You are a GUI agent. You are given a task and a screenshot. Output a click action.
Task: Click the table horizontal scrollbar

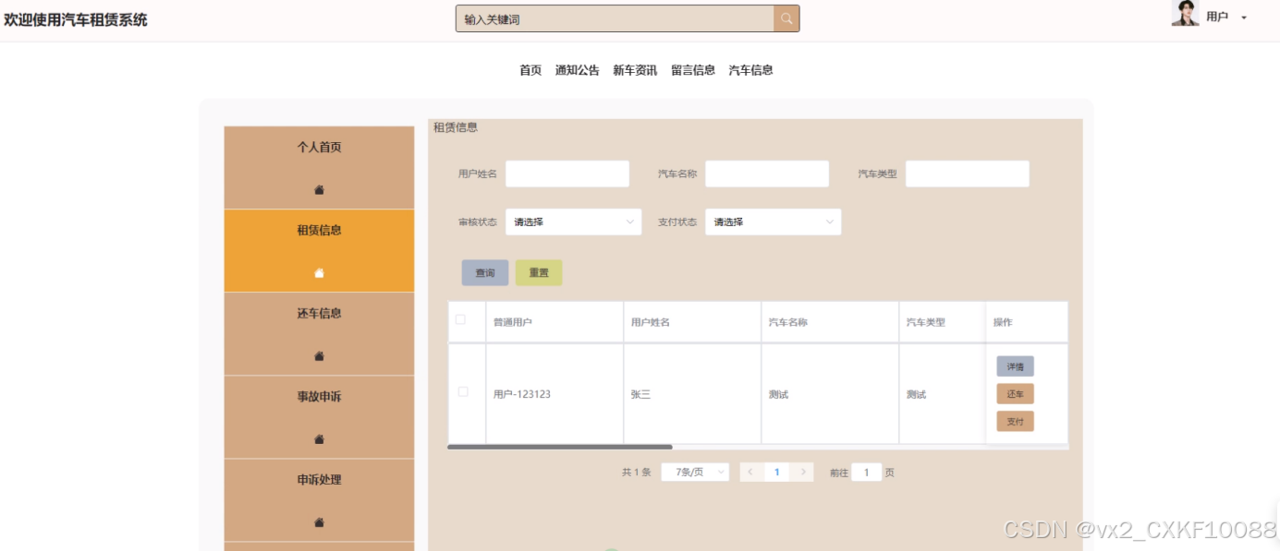click(x=560, y=447)
